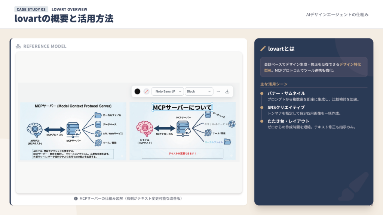
Task: Click the red テキストが変更できます！ text box
Action: pyautogui.click(x=182, y=153)
